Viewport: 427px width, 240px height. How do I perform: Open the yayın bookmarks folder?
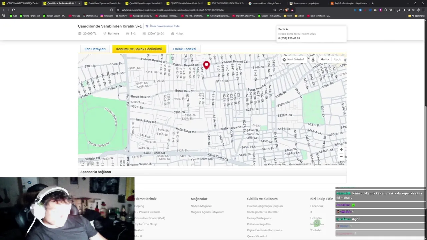pos(288,16)
